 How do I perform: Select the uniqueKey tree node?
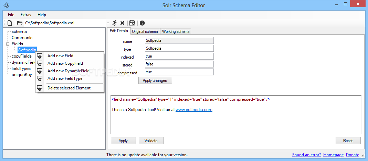tap(22, 75)
